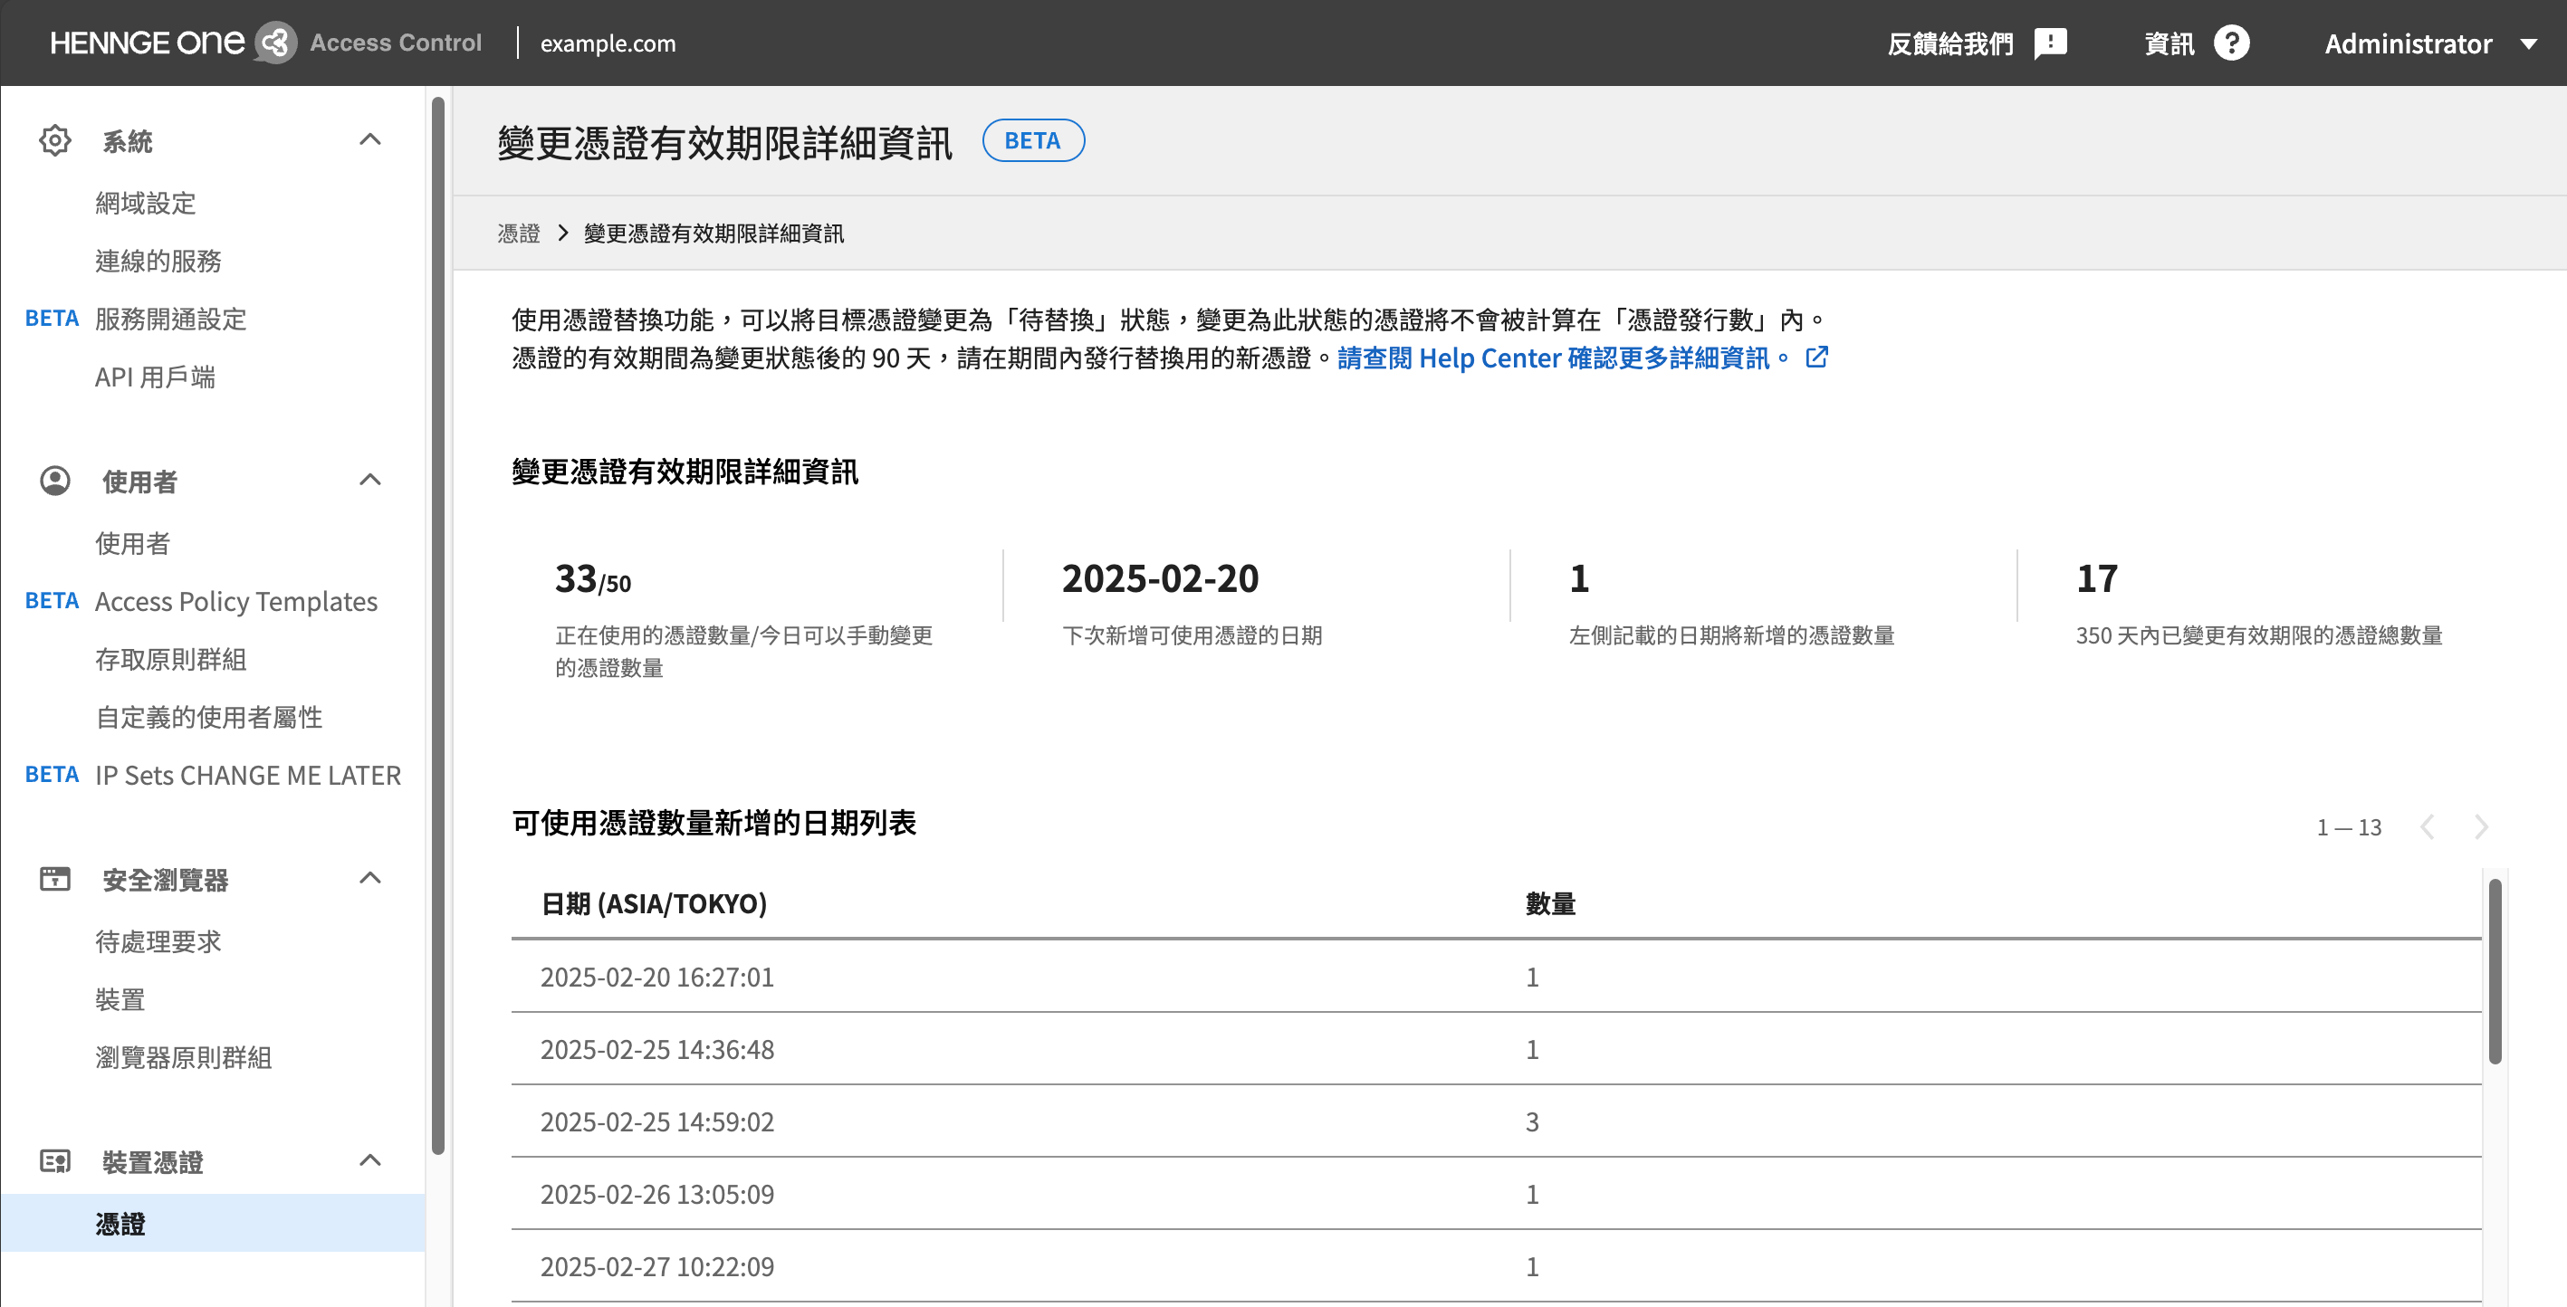The width and height of the screenshot is (2567, 1307).
Task: Open 待處理要求 in the sidebar
Action: [x=158, y=940]
